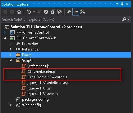Go to Home view in Solution Explorer
133x113 pixels.
tap(19, 12)
